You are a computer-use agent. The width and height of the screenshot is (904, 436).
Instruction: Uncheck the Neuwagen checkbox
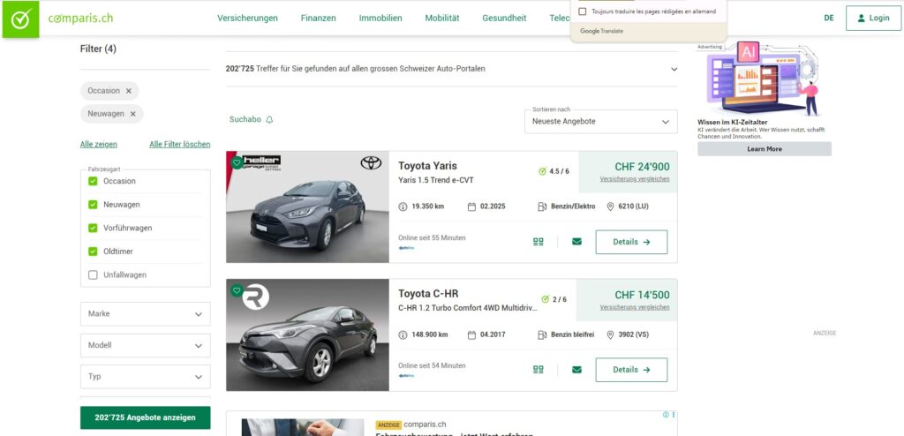[93, 205]
